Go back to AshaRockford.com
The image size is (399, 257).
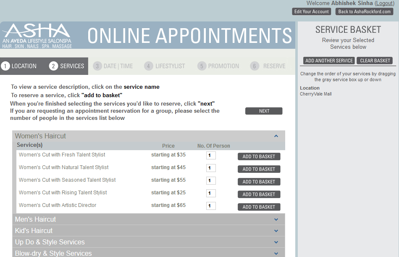(x=365, y=11)
